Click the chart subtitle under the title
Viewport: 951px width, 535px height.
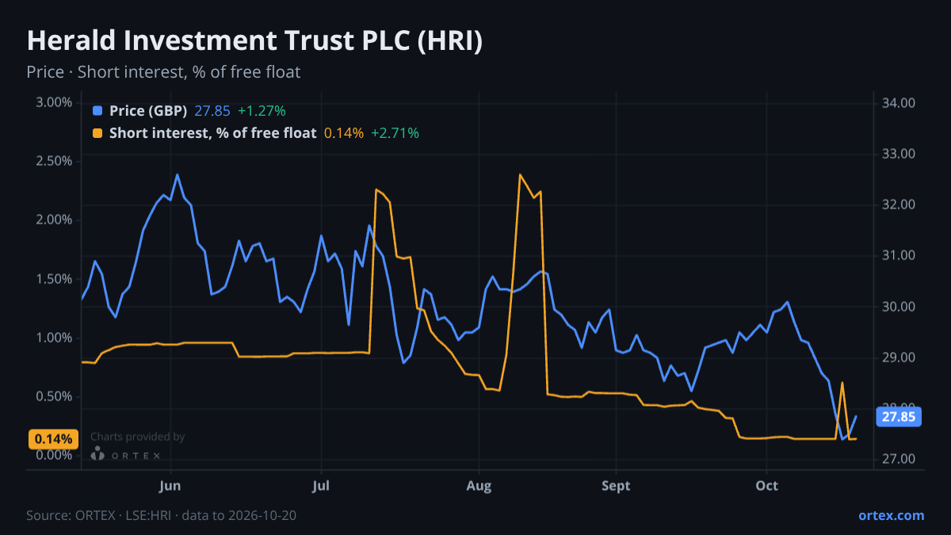(x=163, y=72)
